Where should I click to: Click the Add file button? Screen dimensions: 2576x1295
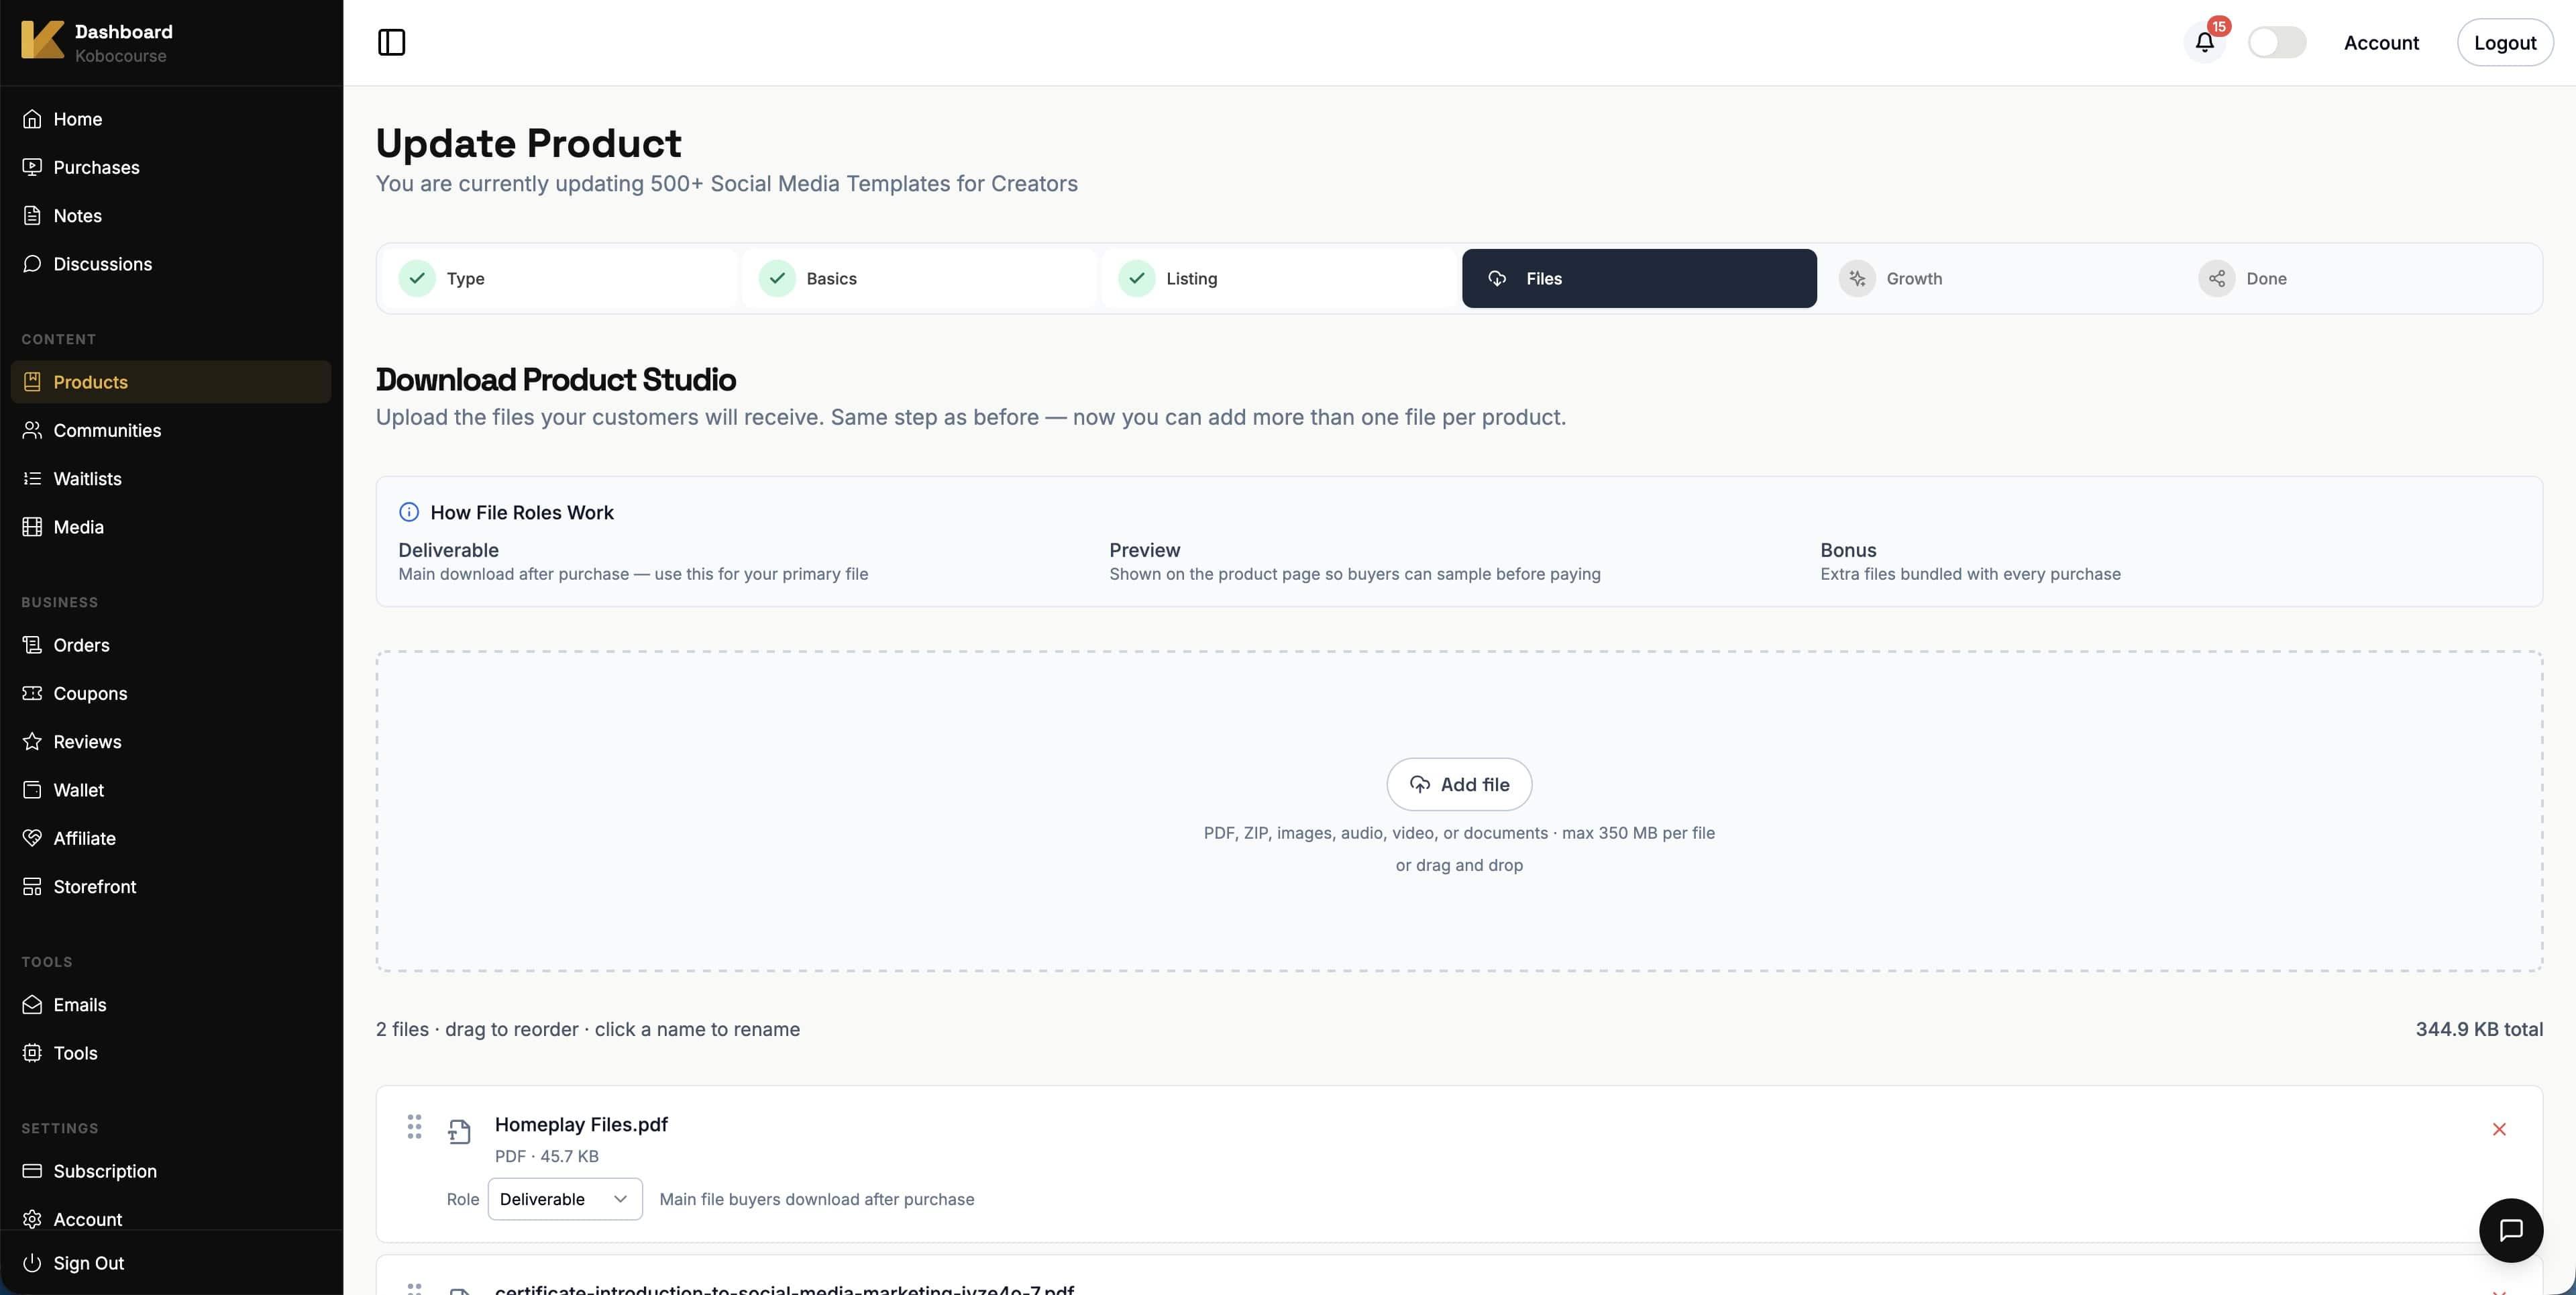tap(1459, 784)
